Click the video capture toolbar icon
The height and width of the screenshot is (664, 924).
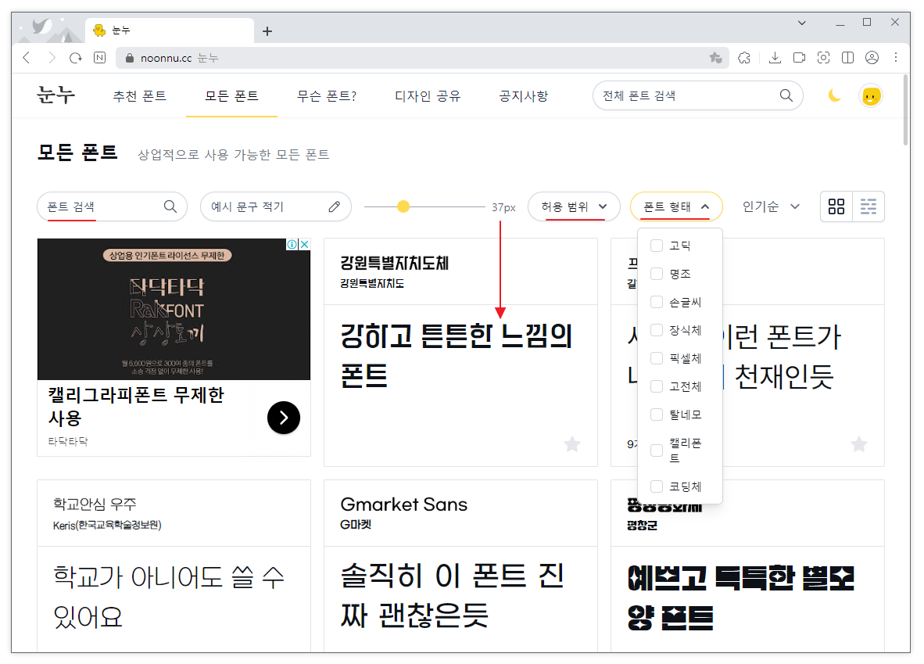point(799,58)
